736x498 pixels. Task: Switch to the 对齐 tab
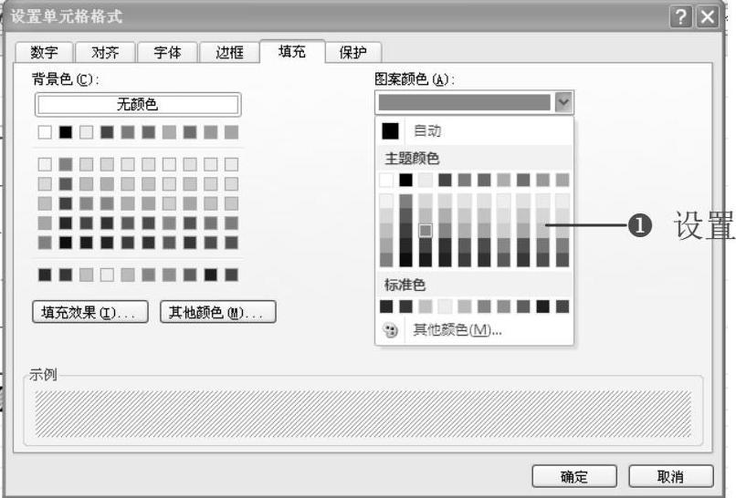point(105,52)
